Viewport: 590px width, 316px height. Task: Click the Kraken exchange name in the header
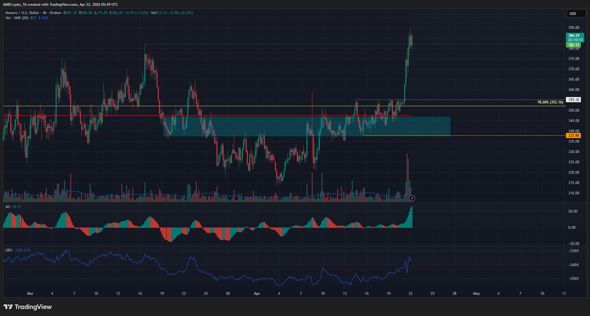[x=56, y=13]
